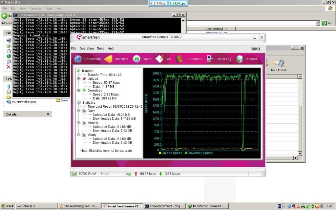The width and height of the screenshot is (336, 210).
Task: Click the Monthly statistics chart icon
Action: (x=84, y=123)
